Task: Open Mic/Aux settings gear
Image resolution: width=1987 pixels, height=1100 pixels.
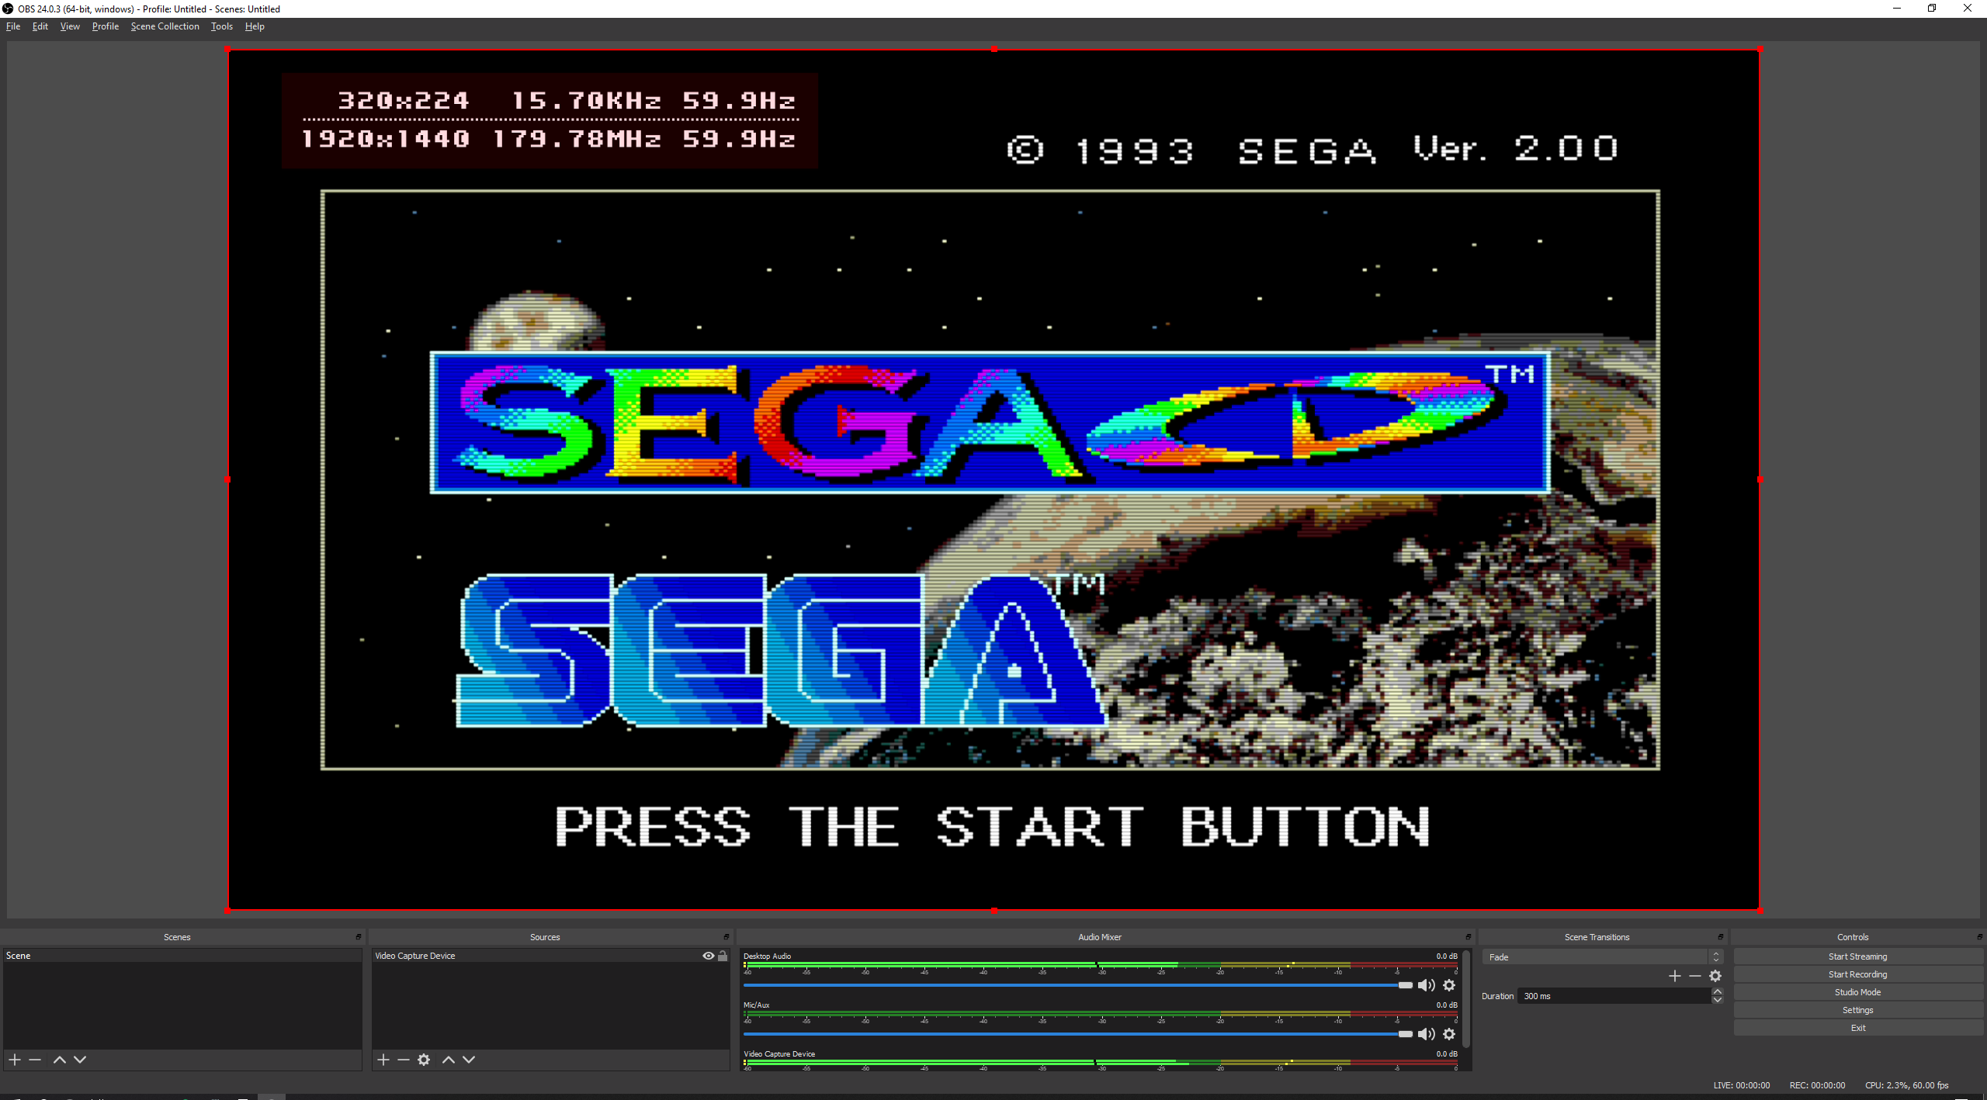Action: (1449, 1034)
